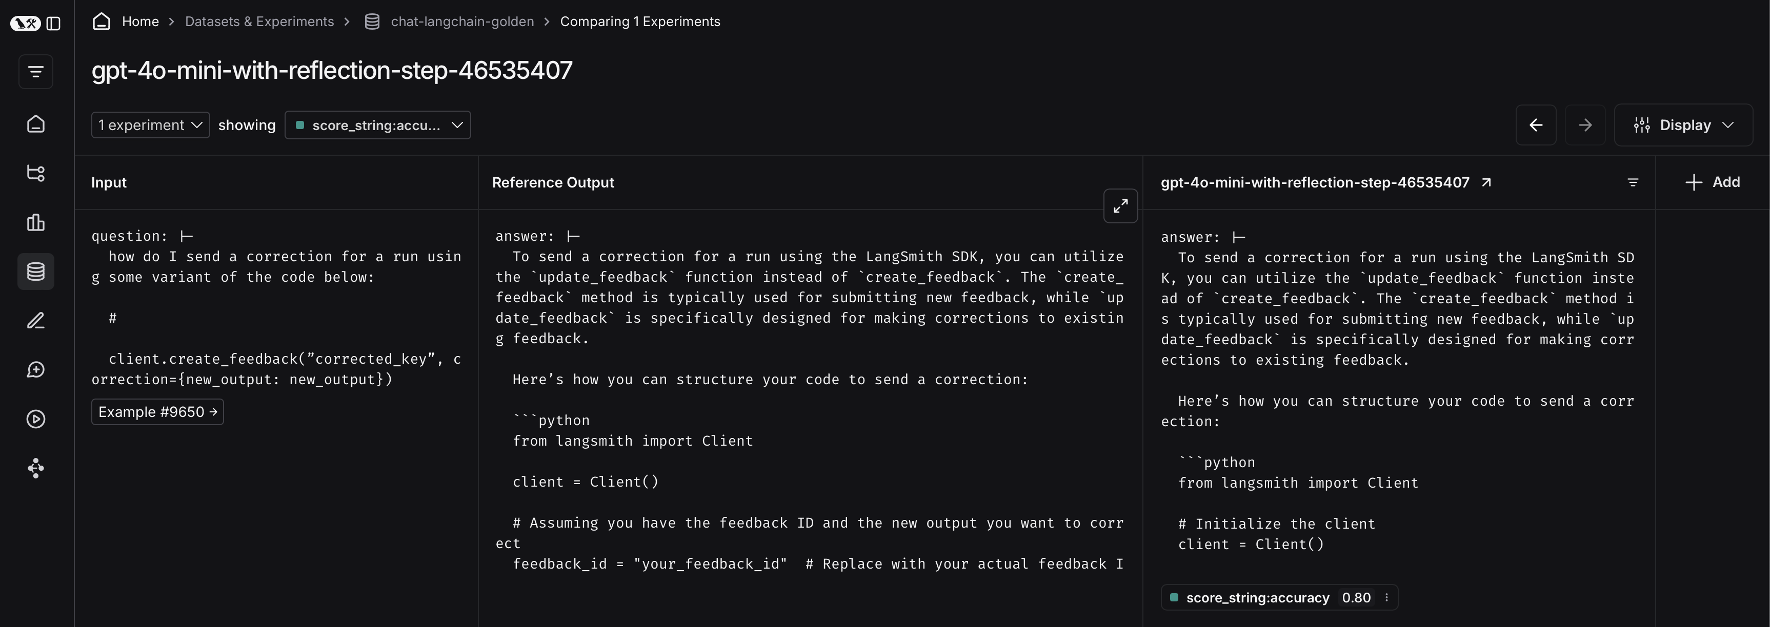The height and width of the screenshot is (627, 1770).
Task: Open the score_string:accuracy feedback dropdown
Action: tap(377, 125)
